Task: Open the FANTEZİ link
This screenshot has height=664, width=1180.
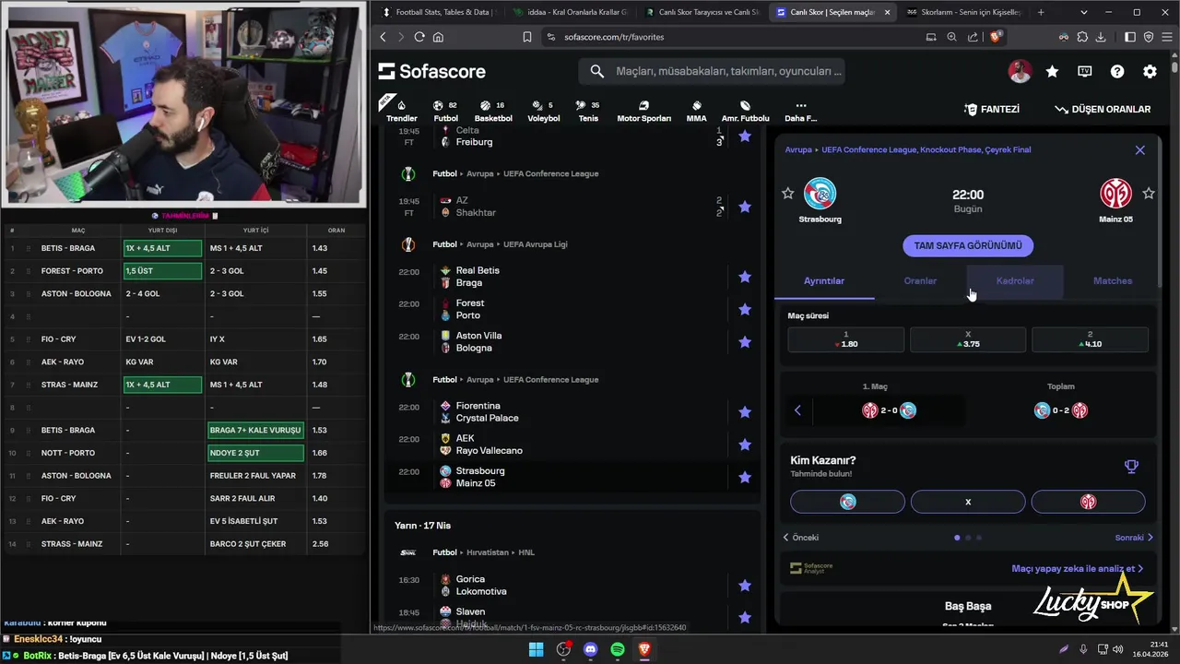Action: click(992, 109)
